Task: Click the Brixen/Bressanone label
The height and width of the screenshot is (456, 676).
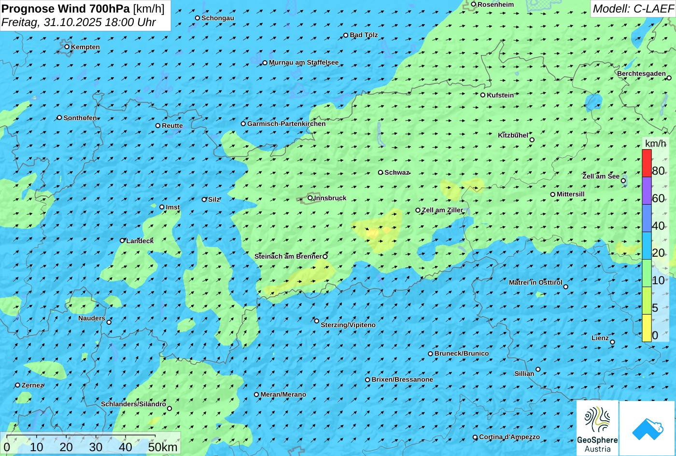Action: coord(402,379)
